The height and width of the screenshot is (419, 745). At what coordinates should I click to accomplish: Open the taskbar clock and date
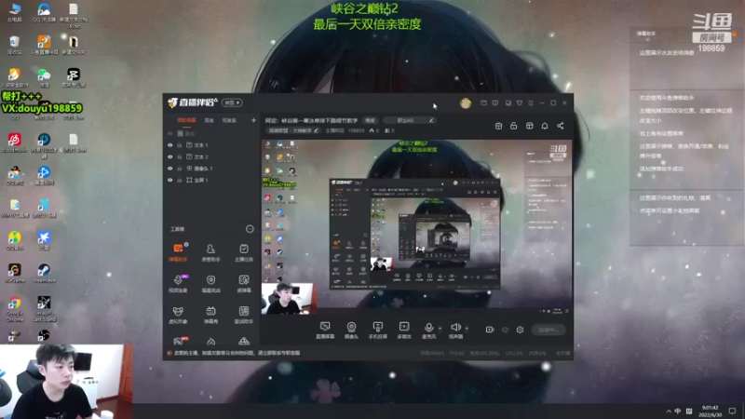pos(710,412)
